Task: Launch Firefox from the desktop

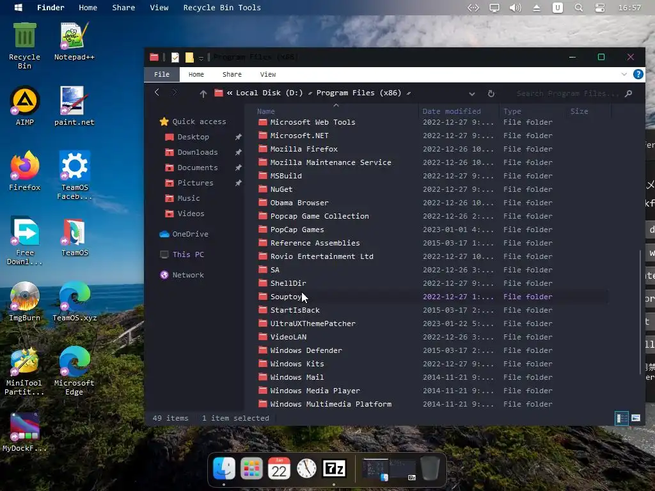Action: 25,171
